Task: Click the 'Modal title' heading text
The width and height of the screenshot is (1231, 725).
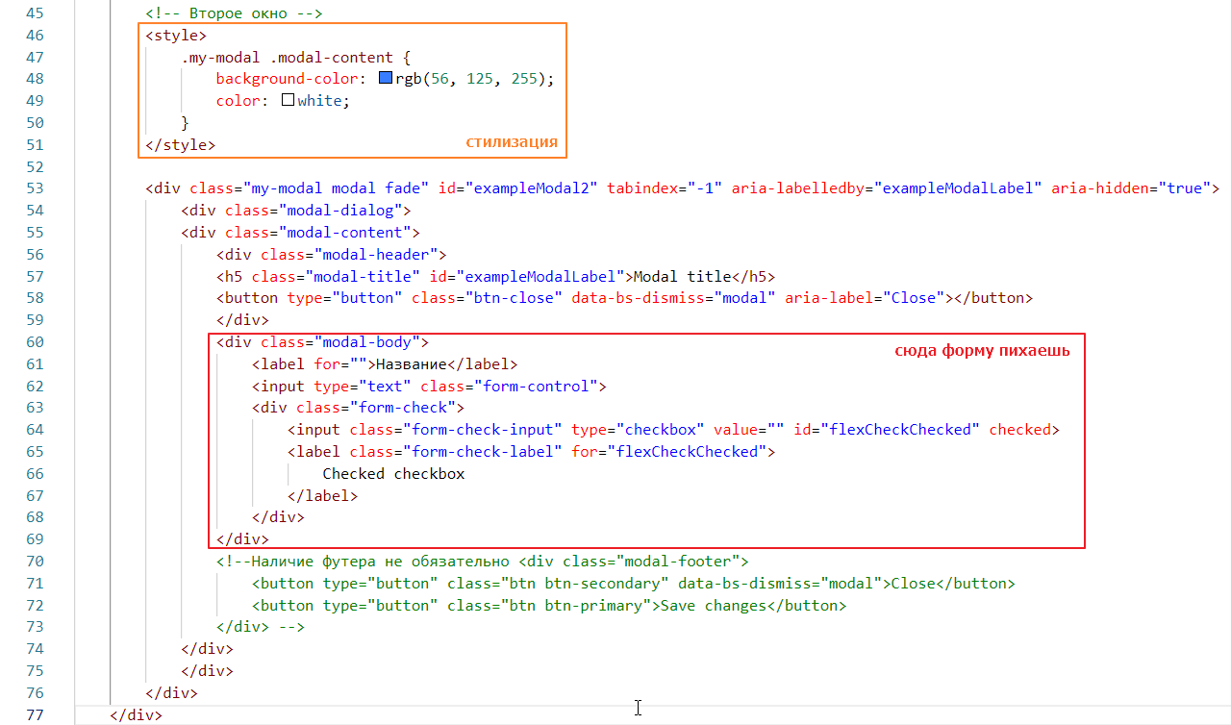Action: point(683,276)
